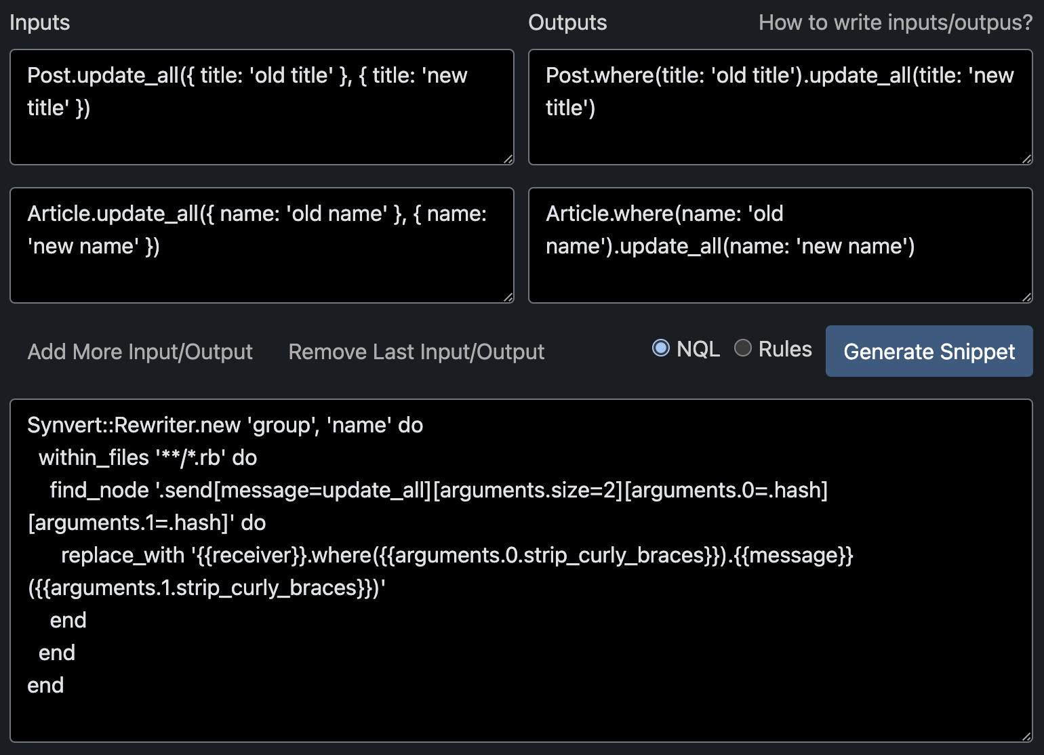
Task: Click the resize grip on the Article.where output box
Action: tap(1026, 298)
